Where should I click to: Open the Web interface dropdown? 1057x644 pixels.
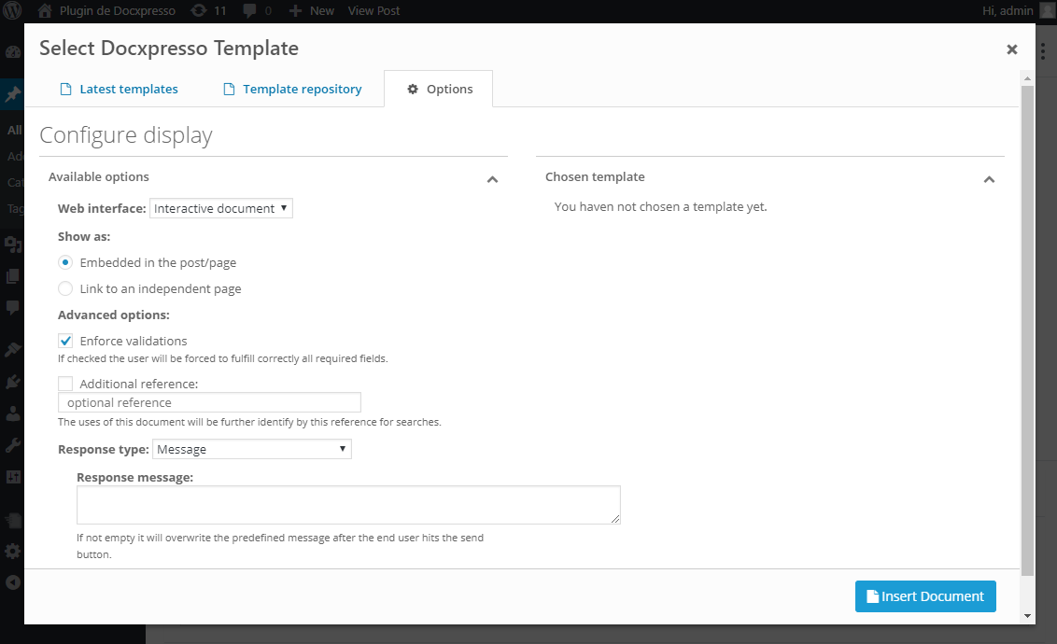click(x=221, y=208)
